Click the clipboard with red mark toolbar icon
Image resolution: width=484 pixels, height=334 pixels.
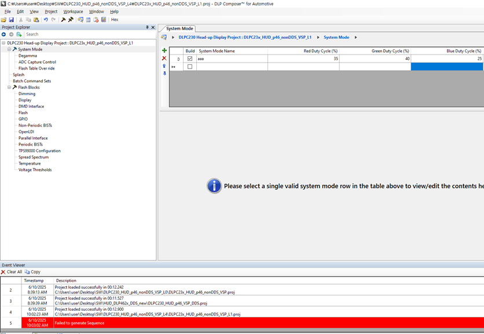[96, 20]
